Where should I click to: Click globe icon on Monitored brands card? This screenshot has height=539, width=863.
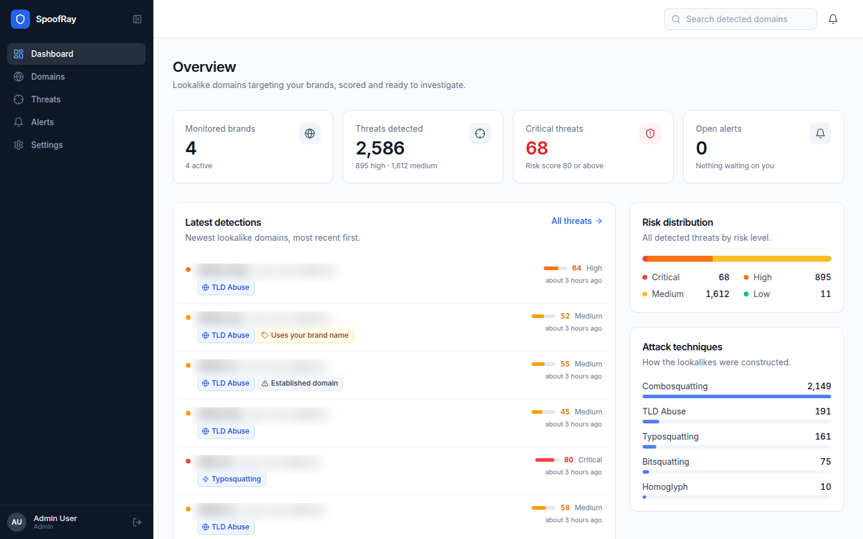point(310,134)
